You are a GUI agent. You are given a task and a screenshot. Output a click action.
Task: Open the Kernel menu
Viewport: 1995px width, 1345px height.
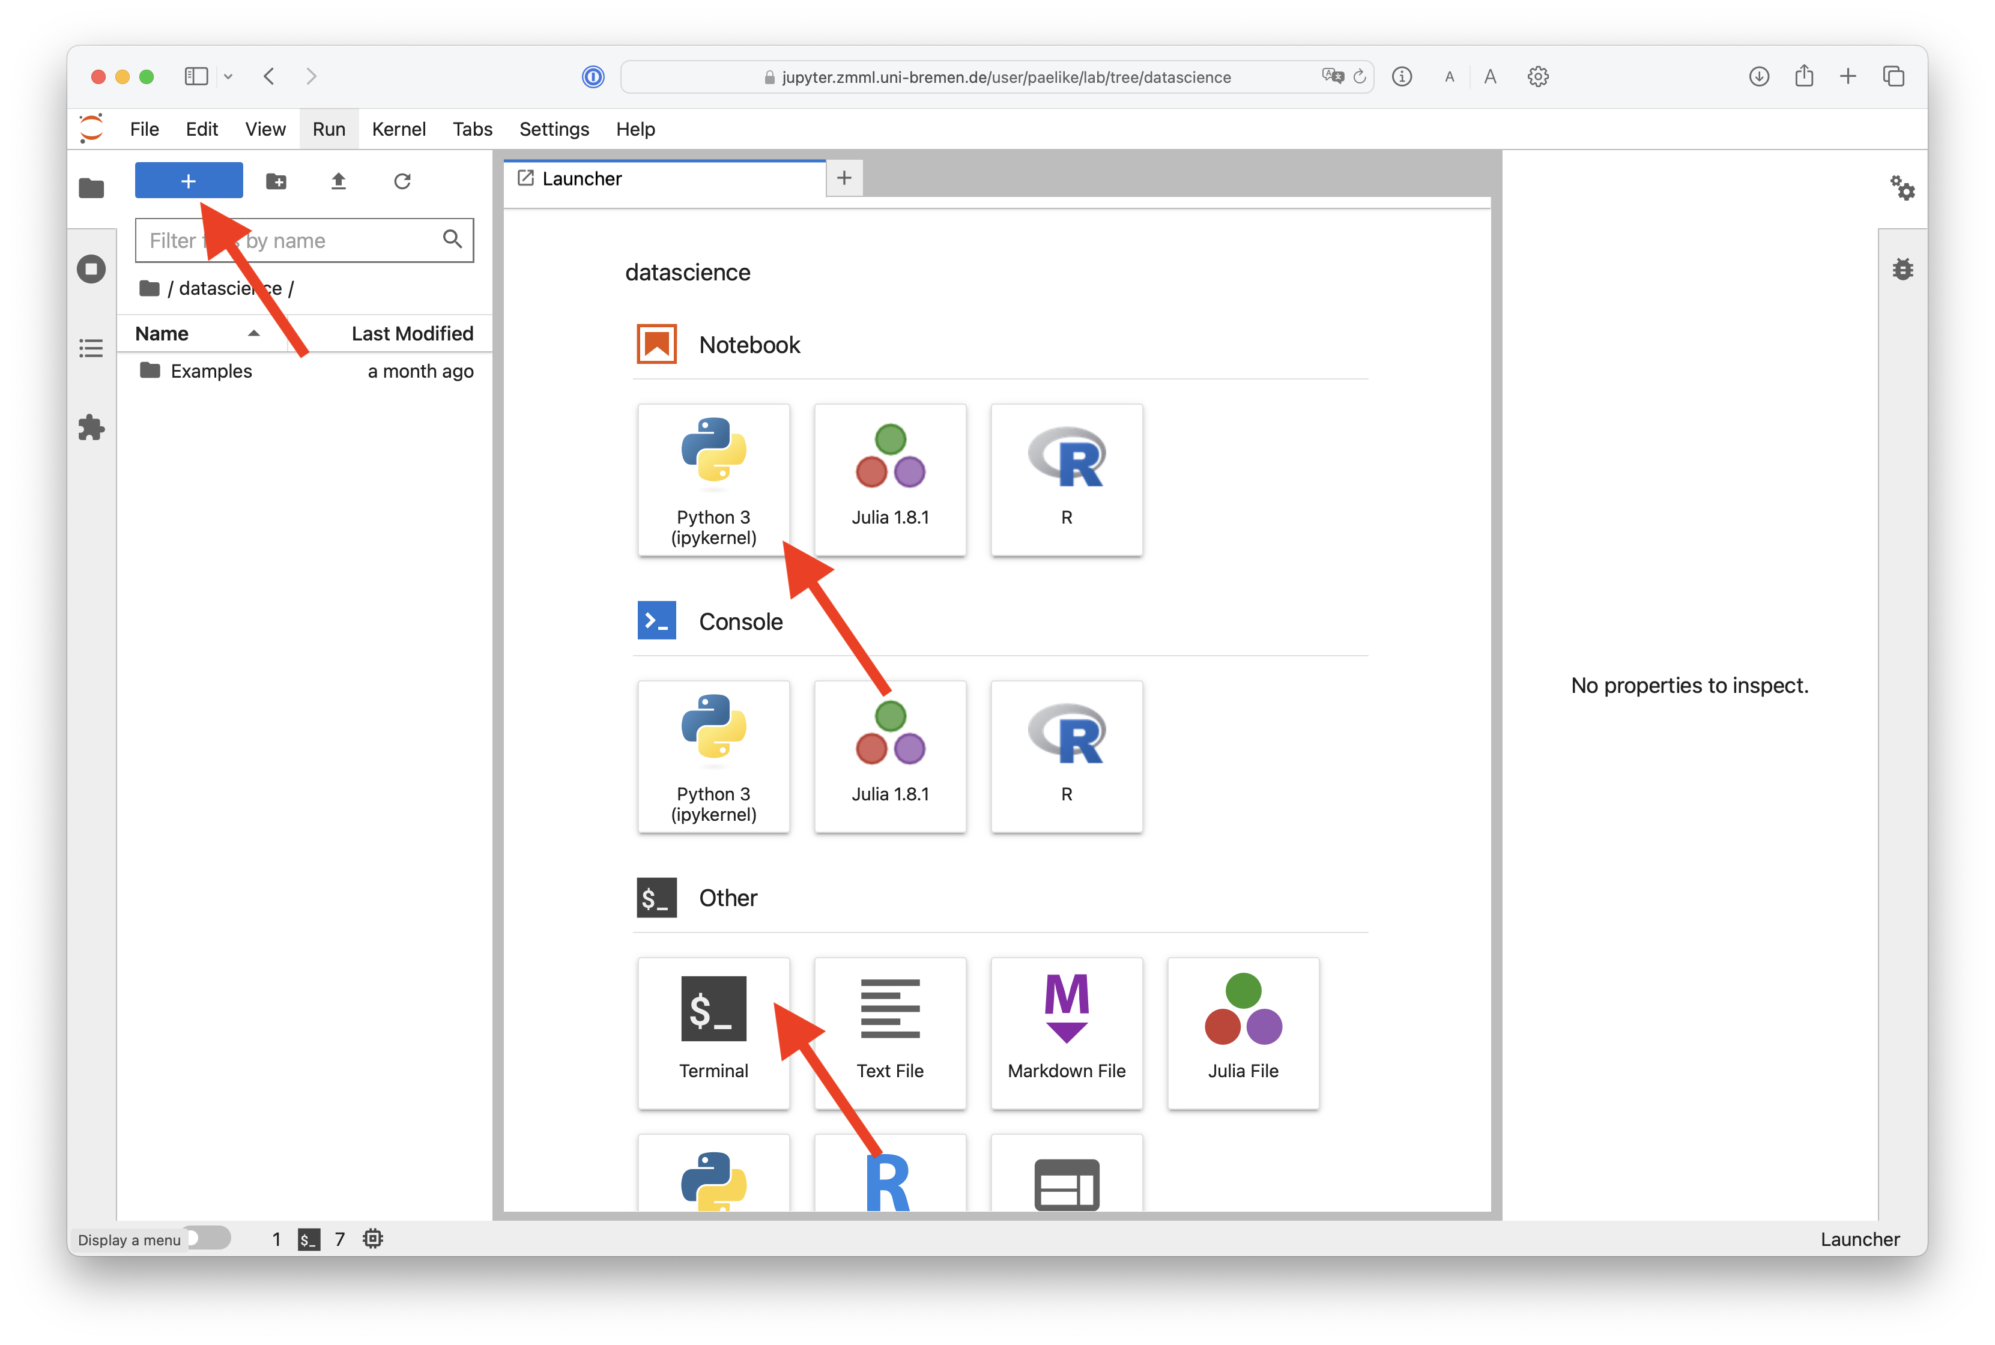399,128
